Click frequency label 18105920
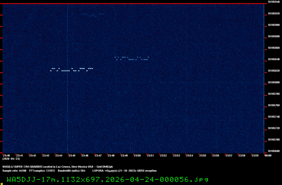The image size is (282, 185). click(x=274, y=13)
